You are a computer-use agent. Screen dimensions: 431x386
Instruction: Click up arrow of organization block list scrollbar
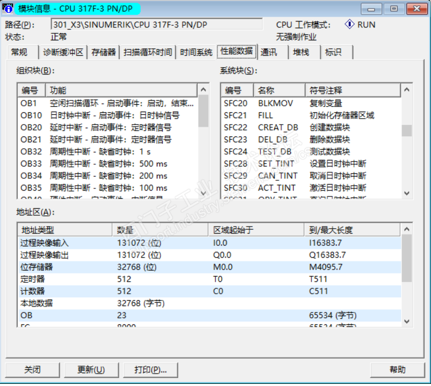tap(203, 90)
